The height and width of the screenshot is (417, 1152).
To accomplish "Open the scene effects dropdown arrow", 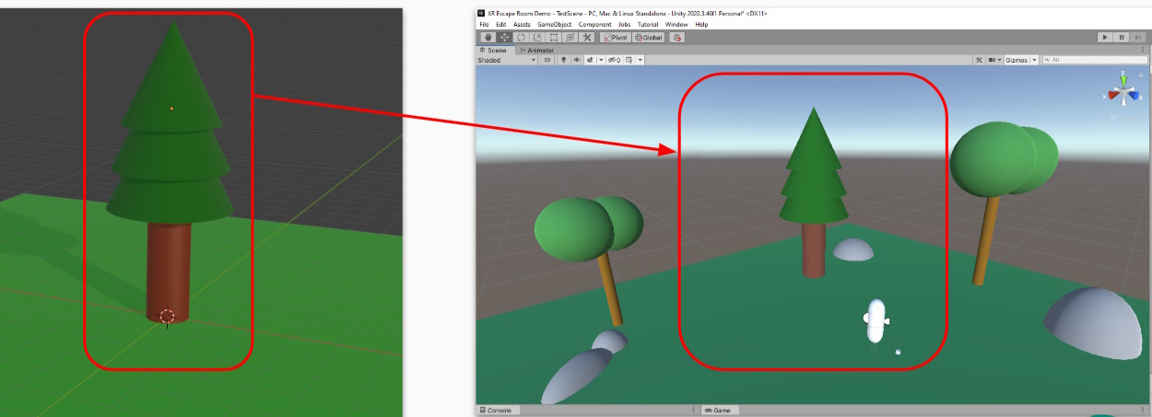I will 601,60.
